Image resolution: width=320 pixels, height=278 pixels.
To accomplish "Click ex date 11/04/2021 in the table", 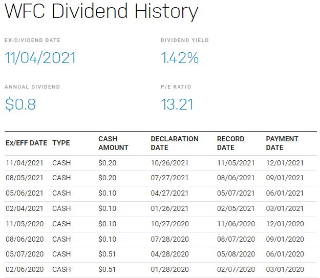I will 24,163.
